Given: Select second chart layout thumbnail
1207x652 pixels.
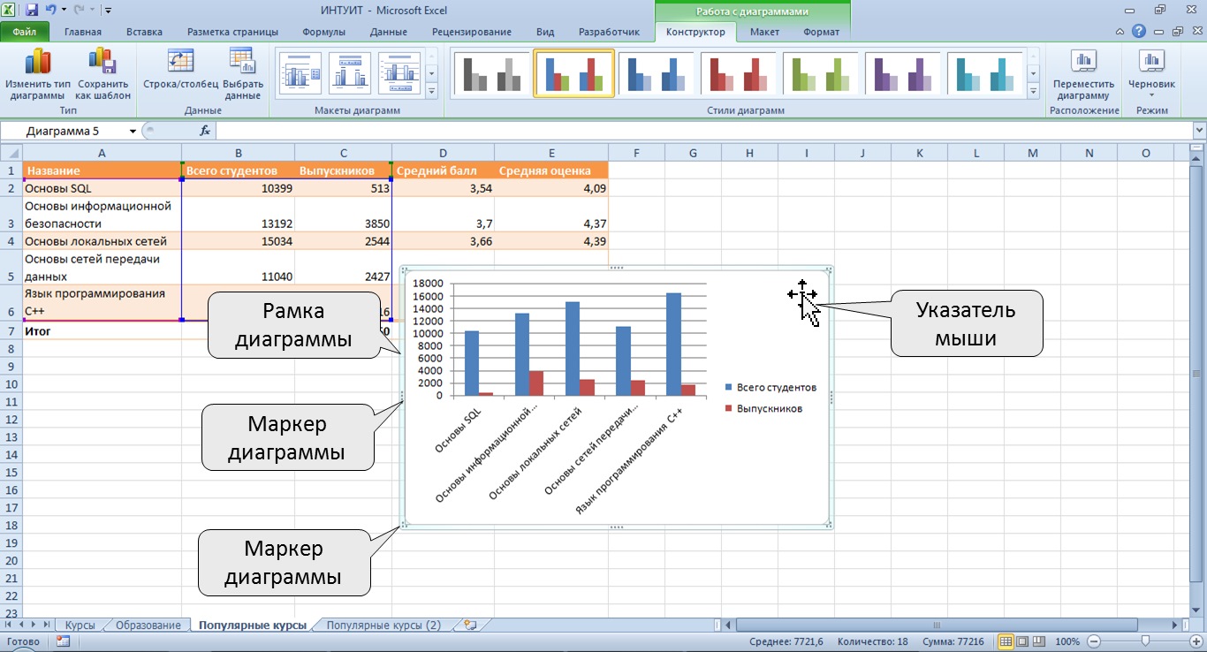Looking at the screenshot, I should (350, 74).
